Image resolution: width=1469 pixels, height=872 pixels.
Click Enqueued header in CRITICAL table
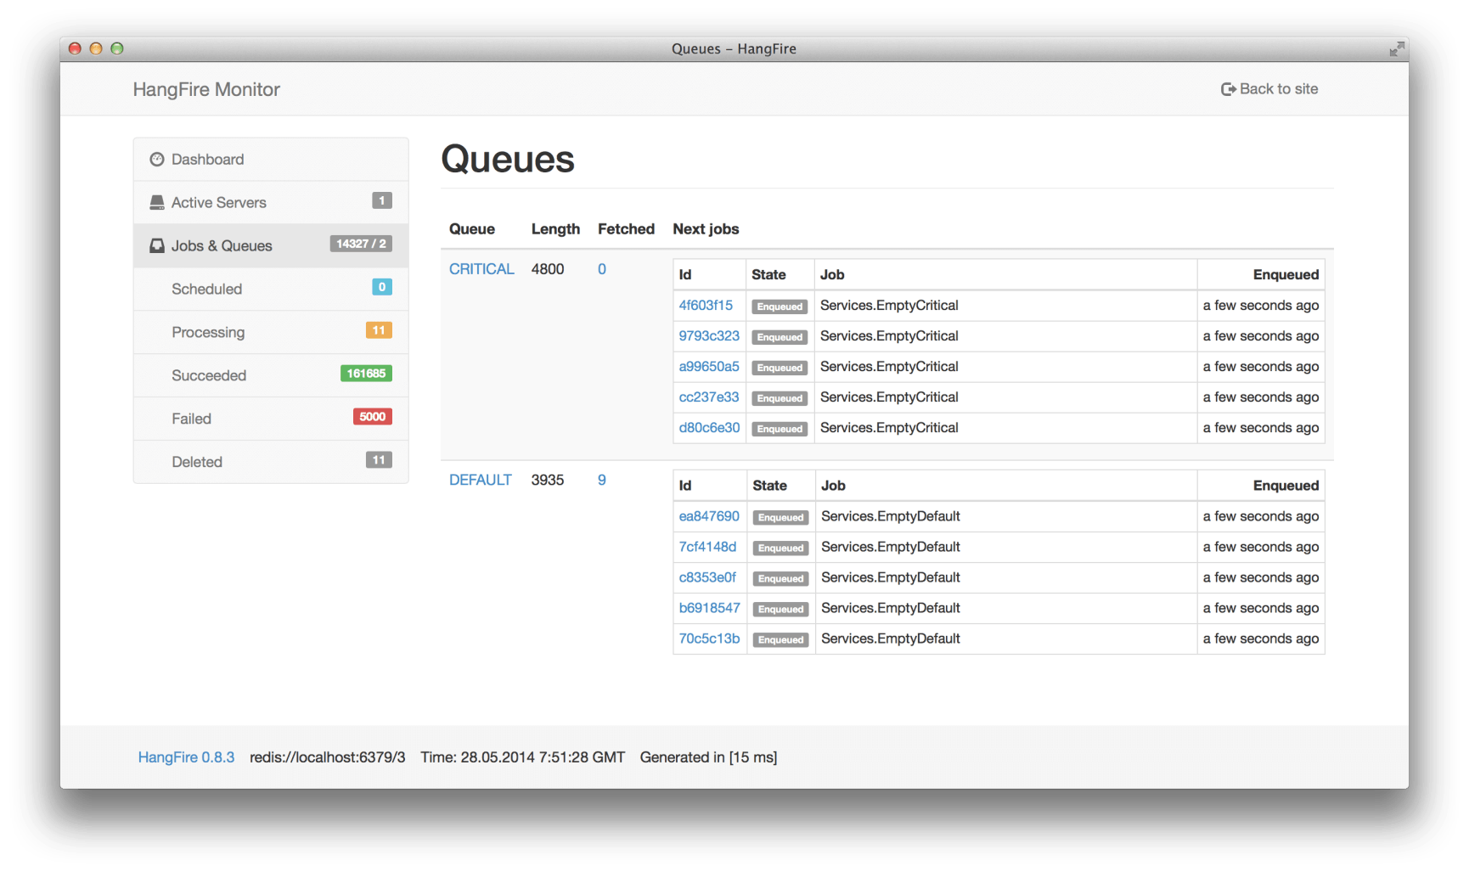click(x=1286, y=275)
